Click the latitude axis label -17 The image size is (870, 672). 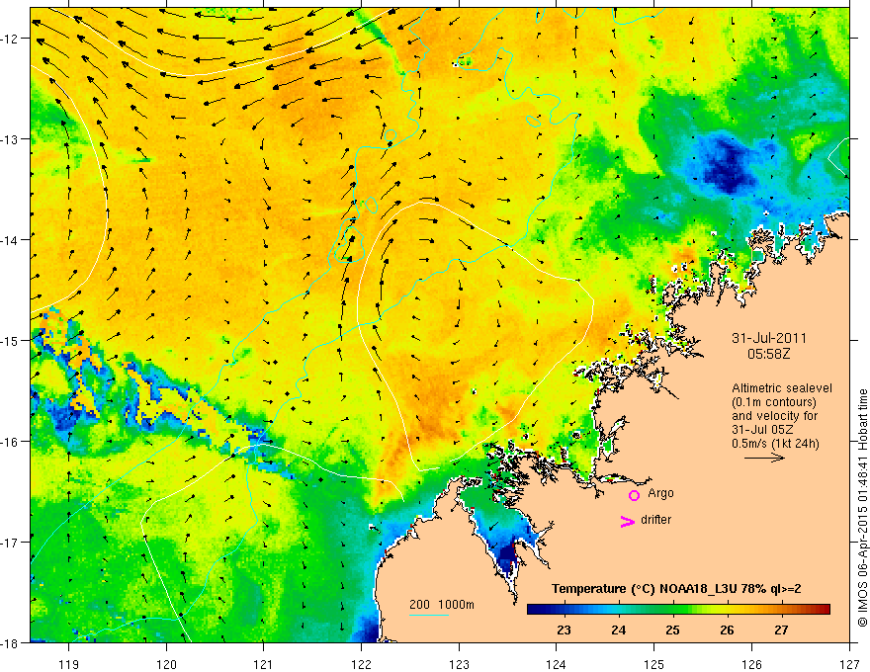pos(10,542)
